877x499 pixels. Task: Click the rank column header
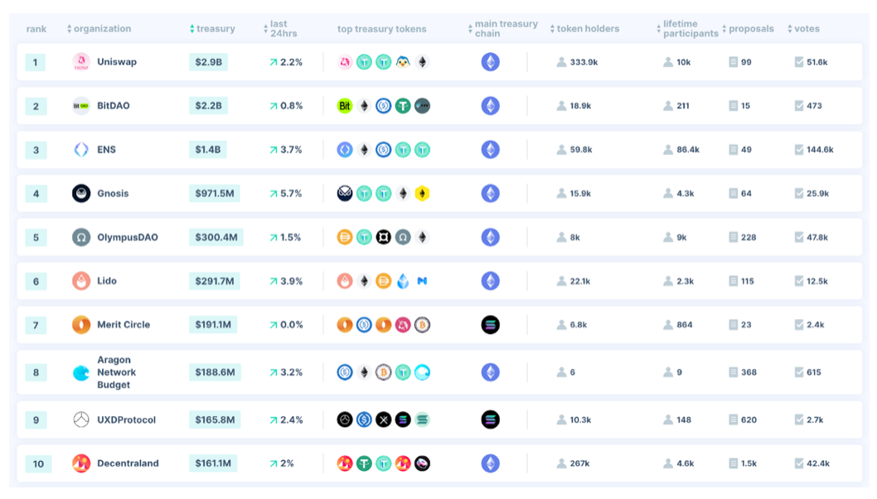36,28
